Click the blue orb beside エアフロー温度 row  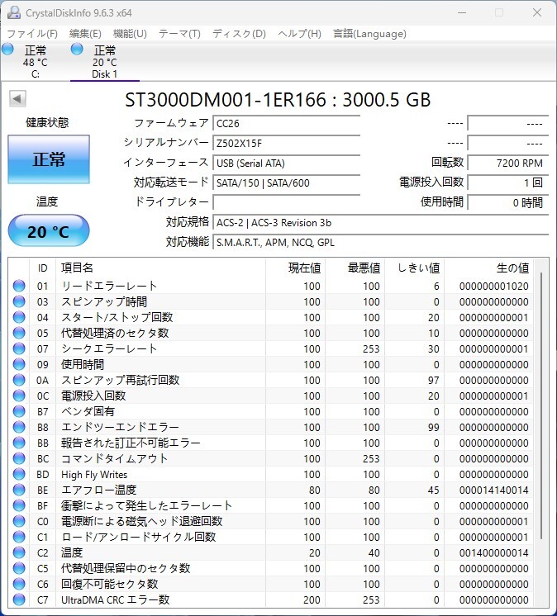[19, 490]
